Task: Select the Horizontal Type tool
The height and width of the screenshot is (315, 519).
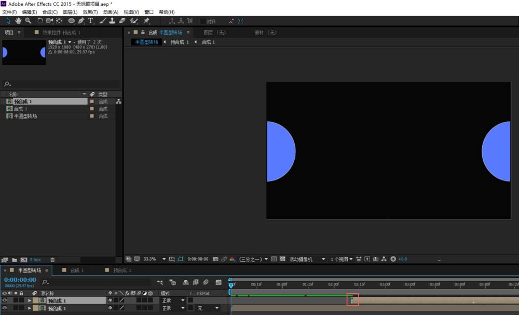Action: tap(91, 21)
